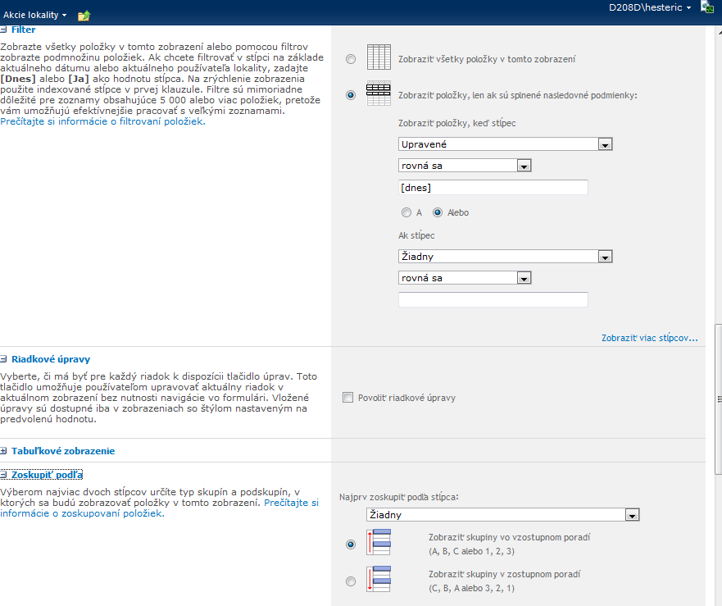The width and height of the screenshot is (722, 606).
Task: Enable 'Povoliť riadkové úpravy' checkbox
Action: (347, 397)
